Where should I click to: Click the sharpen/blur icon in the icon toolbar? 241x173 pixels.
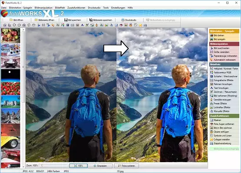point(68,25)
